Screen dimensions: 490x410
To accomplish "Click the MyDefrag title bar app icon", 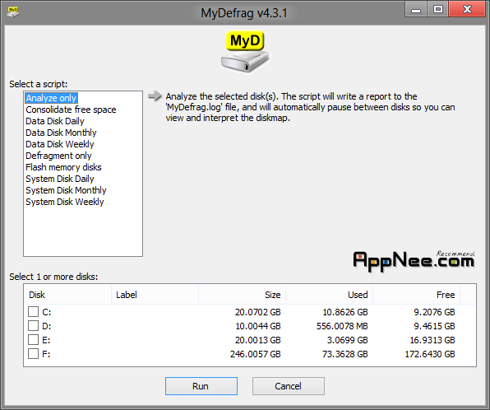I will [13, 12].
